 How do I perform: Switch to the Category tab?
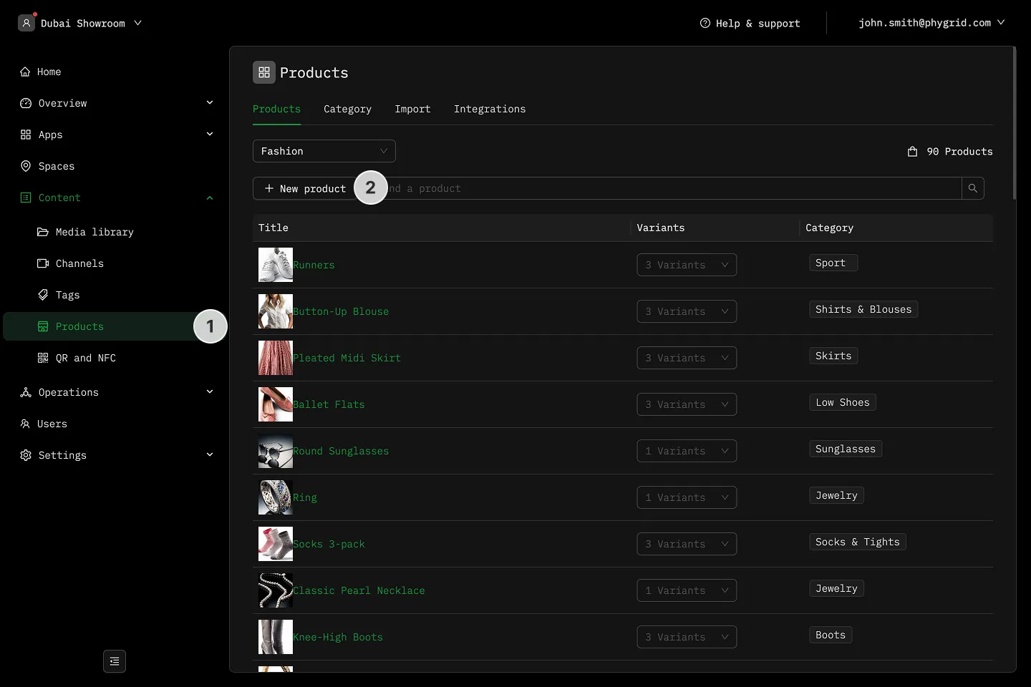[x=347, y=109]
